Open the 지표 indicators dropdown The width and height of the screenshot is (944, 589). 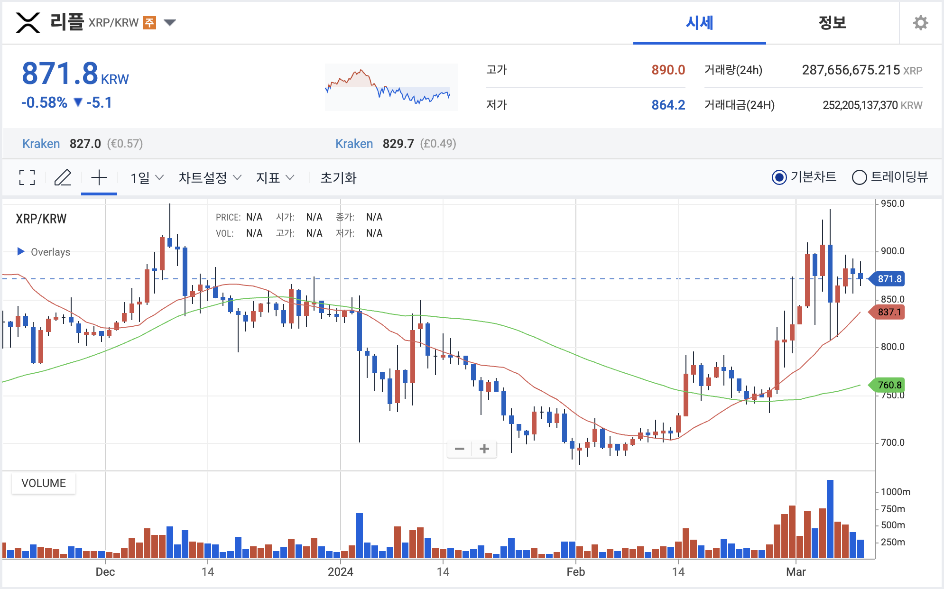(275, 178)
